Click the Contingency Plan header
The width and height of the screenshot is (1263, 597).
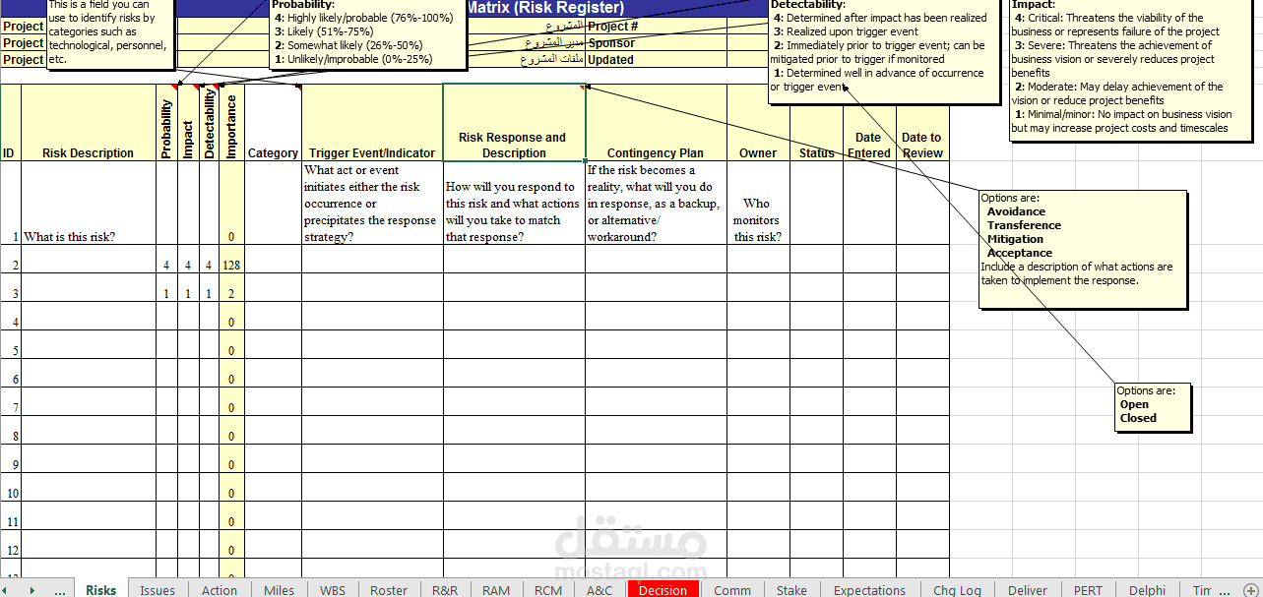[656, 123]
